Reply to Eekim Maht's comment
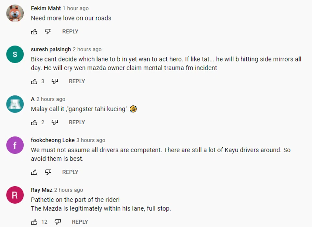Viewport: 312px width, 227px height. [x=70, y=32]
